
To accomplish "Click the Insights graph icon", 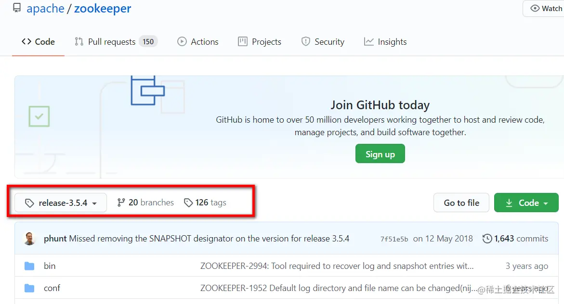I will [x=368, y=42].
